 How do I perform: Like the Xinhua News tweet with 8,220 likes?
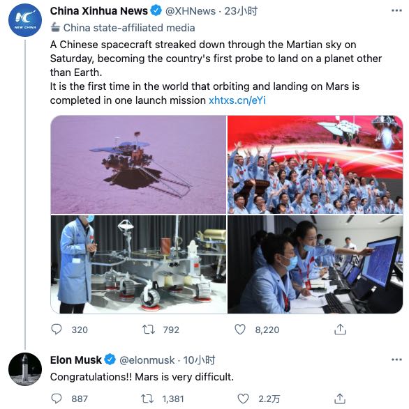click(x=240, y=329)
